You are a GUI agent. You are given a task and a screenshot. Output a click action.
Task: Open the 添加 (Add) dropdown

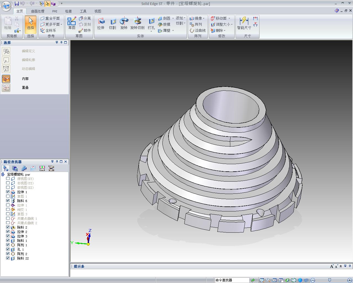click(181, 18)
